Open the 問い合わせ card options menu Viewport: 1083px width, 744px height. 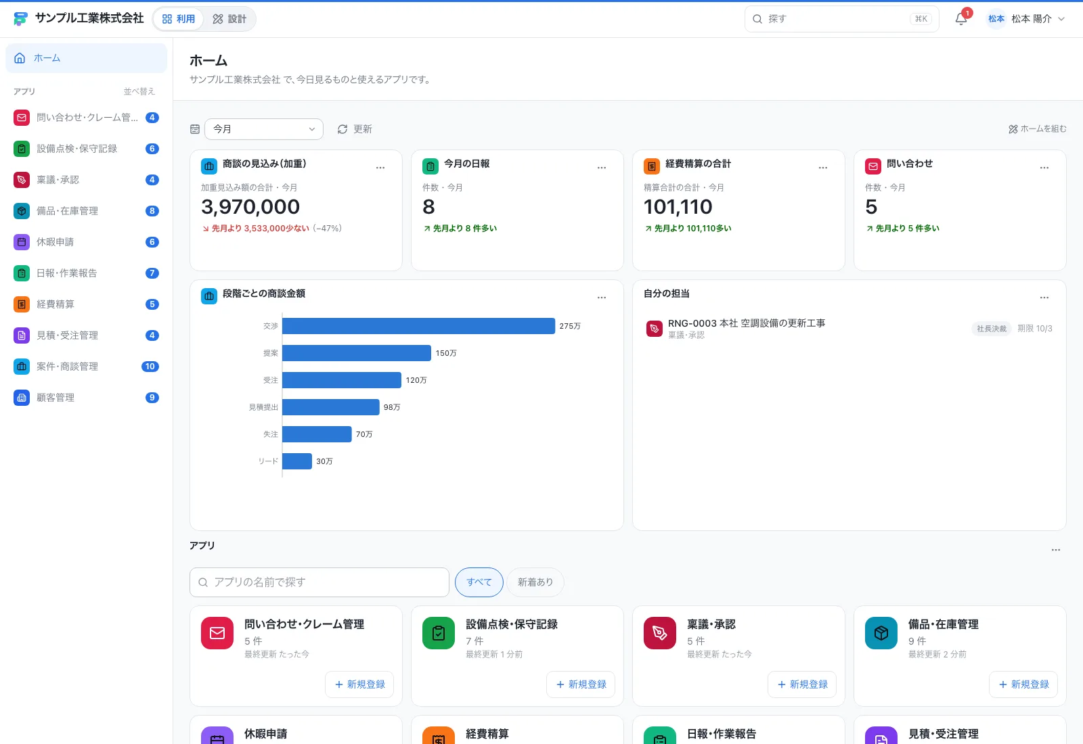coord(1044,168)
